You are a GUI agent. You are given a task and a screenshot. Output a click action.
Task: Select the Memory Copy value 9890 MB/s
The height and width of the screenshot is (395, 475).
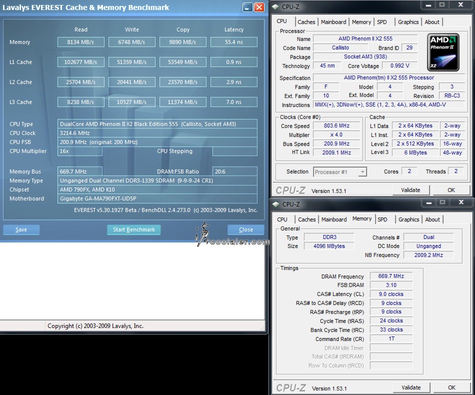(x=182, y=42)
